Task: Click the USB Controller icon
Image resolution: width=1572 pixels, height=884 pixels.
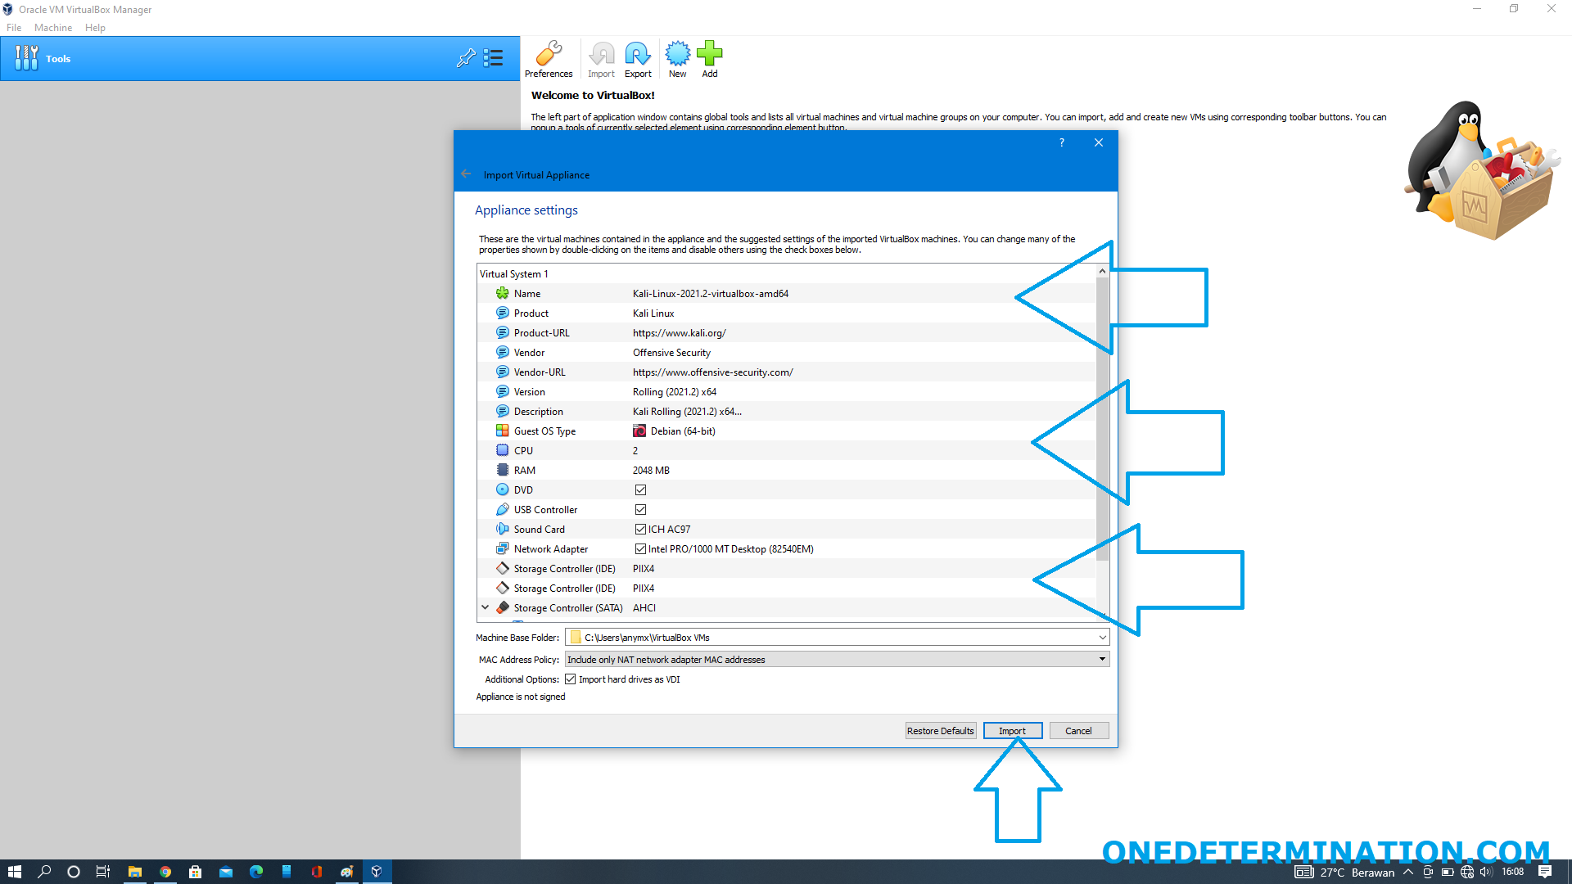Action: coord(503,509)
